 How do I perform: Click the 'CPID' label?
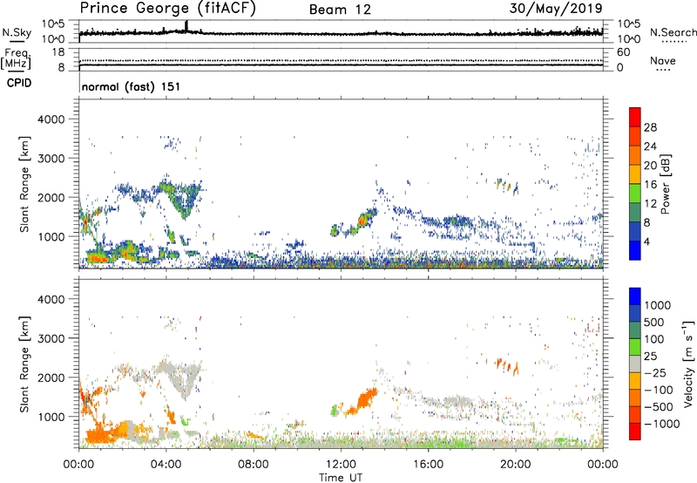pyautogui.click(x=18, y=83)
